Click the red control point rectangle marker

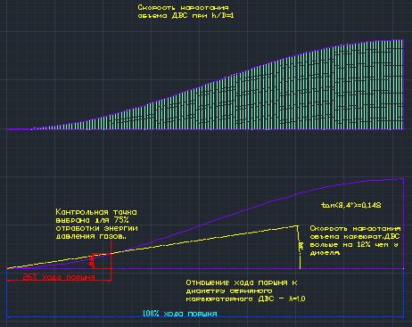click(x=102, y=261)
